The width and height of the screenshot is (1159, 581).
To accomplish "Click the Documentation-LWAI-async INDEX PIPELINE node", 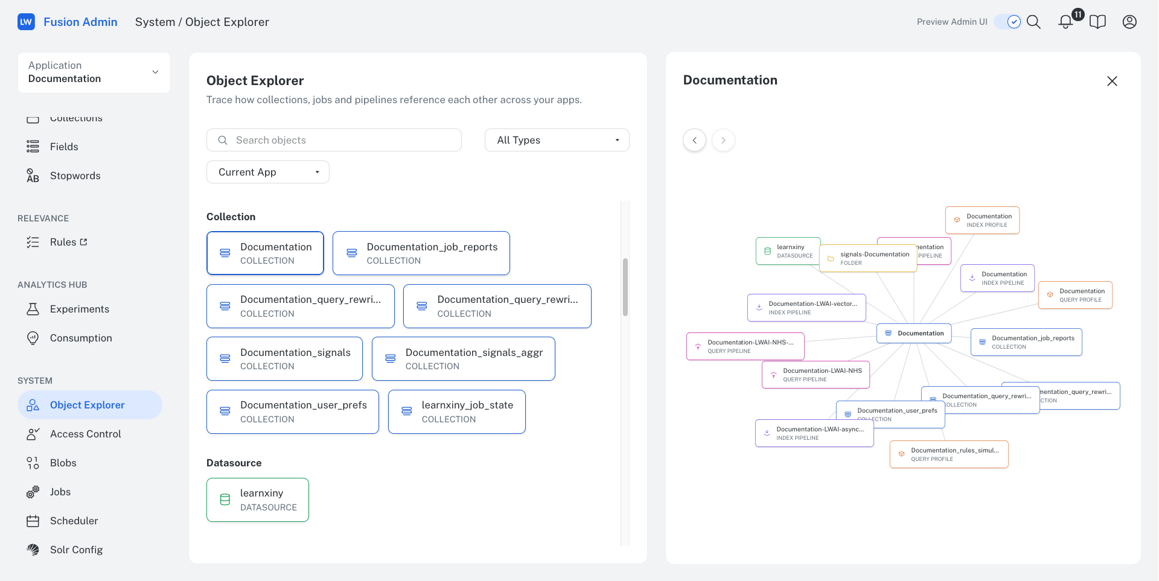I will tap(814, 433).
